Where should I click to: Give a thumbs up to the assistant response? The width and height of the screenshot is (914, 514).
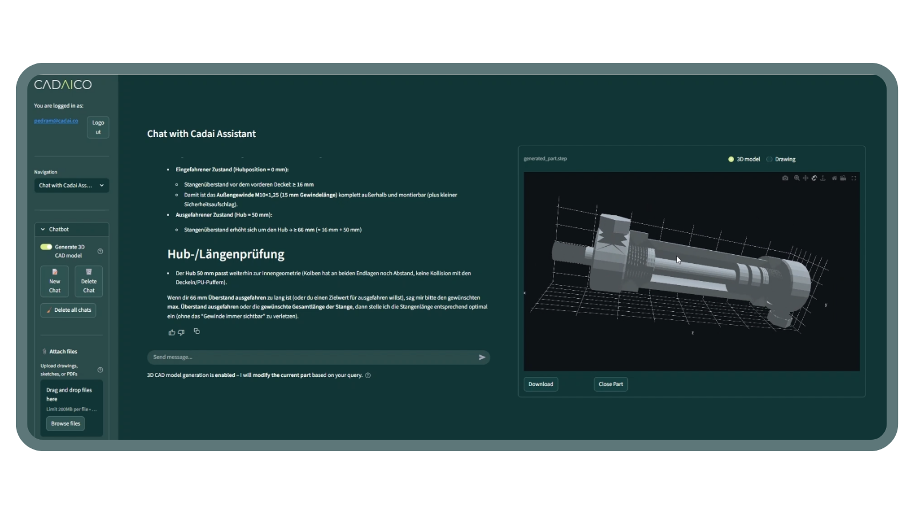point(171,332)
